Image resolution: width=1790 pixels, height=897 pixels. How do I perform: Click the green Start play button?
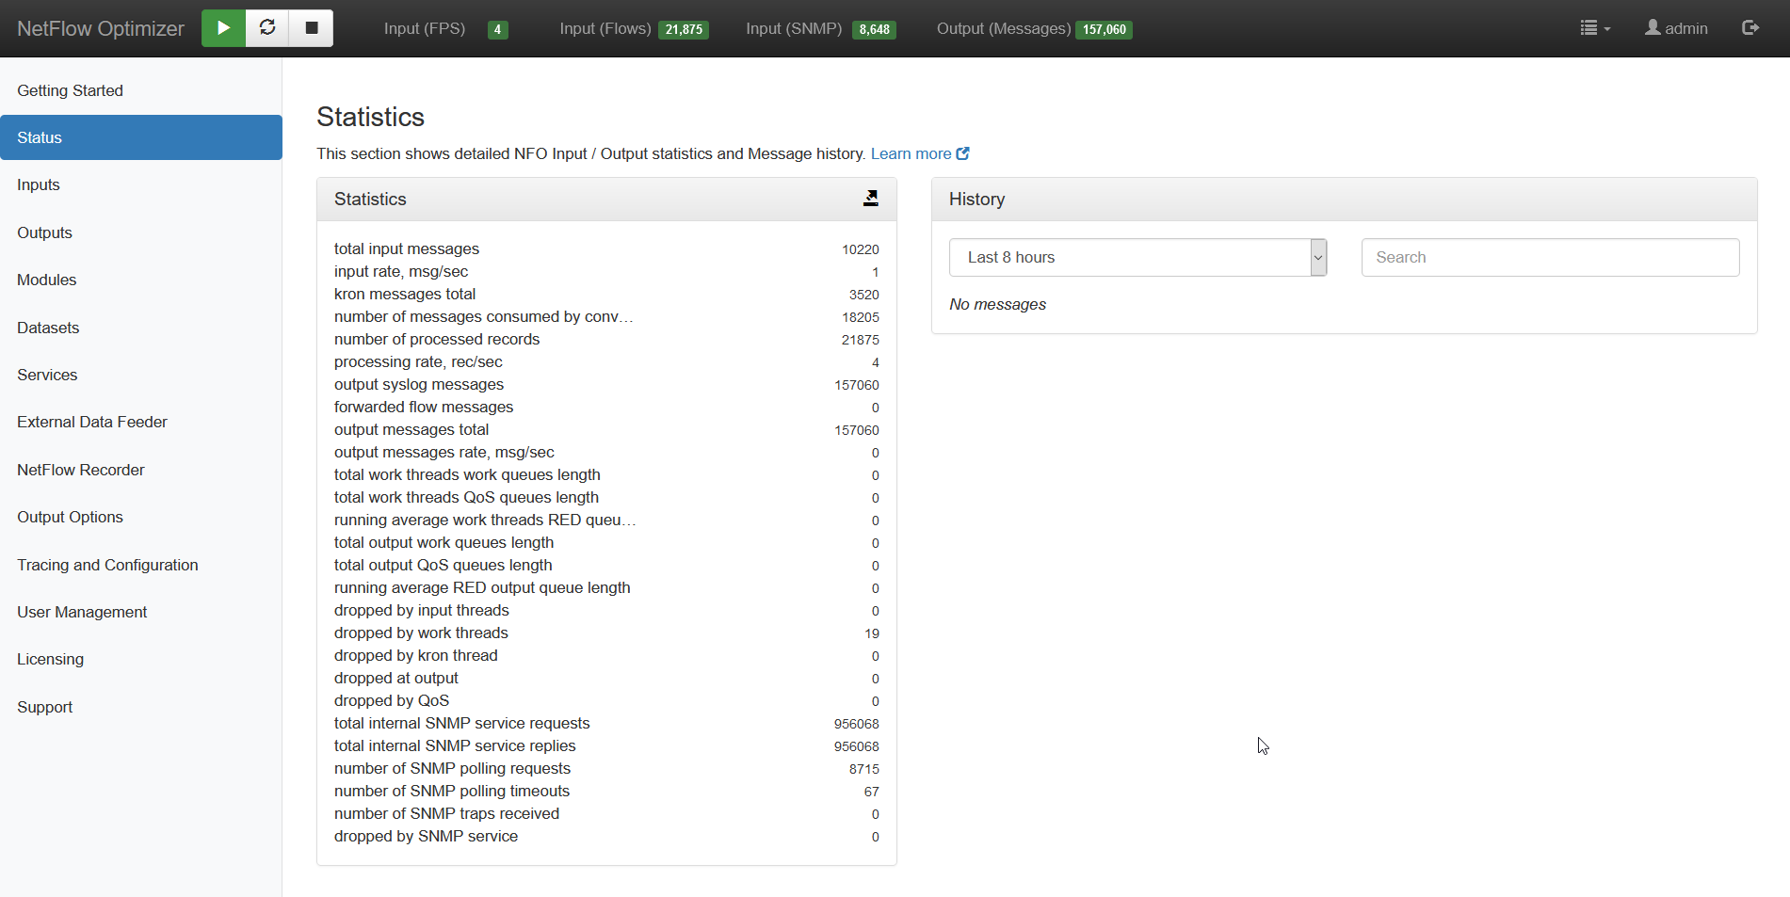coord(223,28)
